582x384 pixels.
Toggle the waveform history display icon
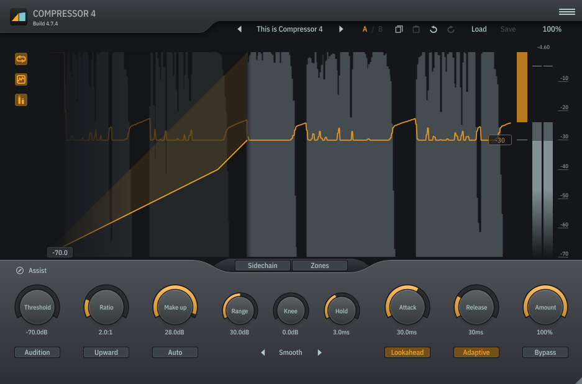(x=21, y=79)
